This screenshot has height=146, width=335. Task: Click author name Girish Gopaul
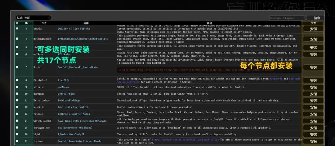pos(42,121)
